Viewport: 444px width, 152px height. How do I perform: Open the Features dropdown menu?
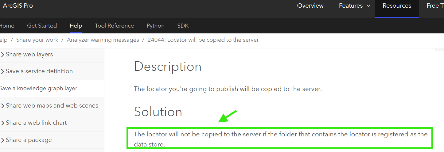354,6
